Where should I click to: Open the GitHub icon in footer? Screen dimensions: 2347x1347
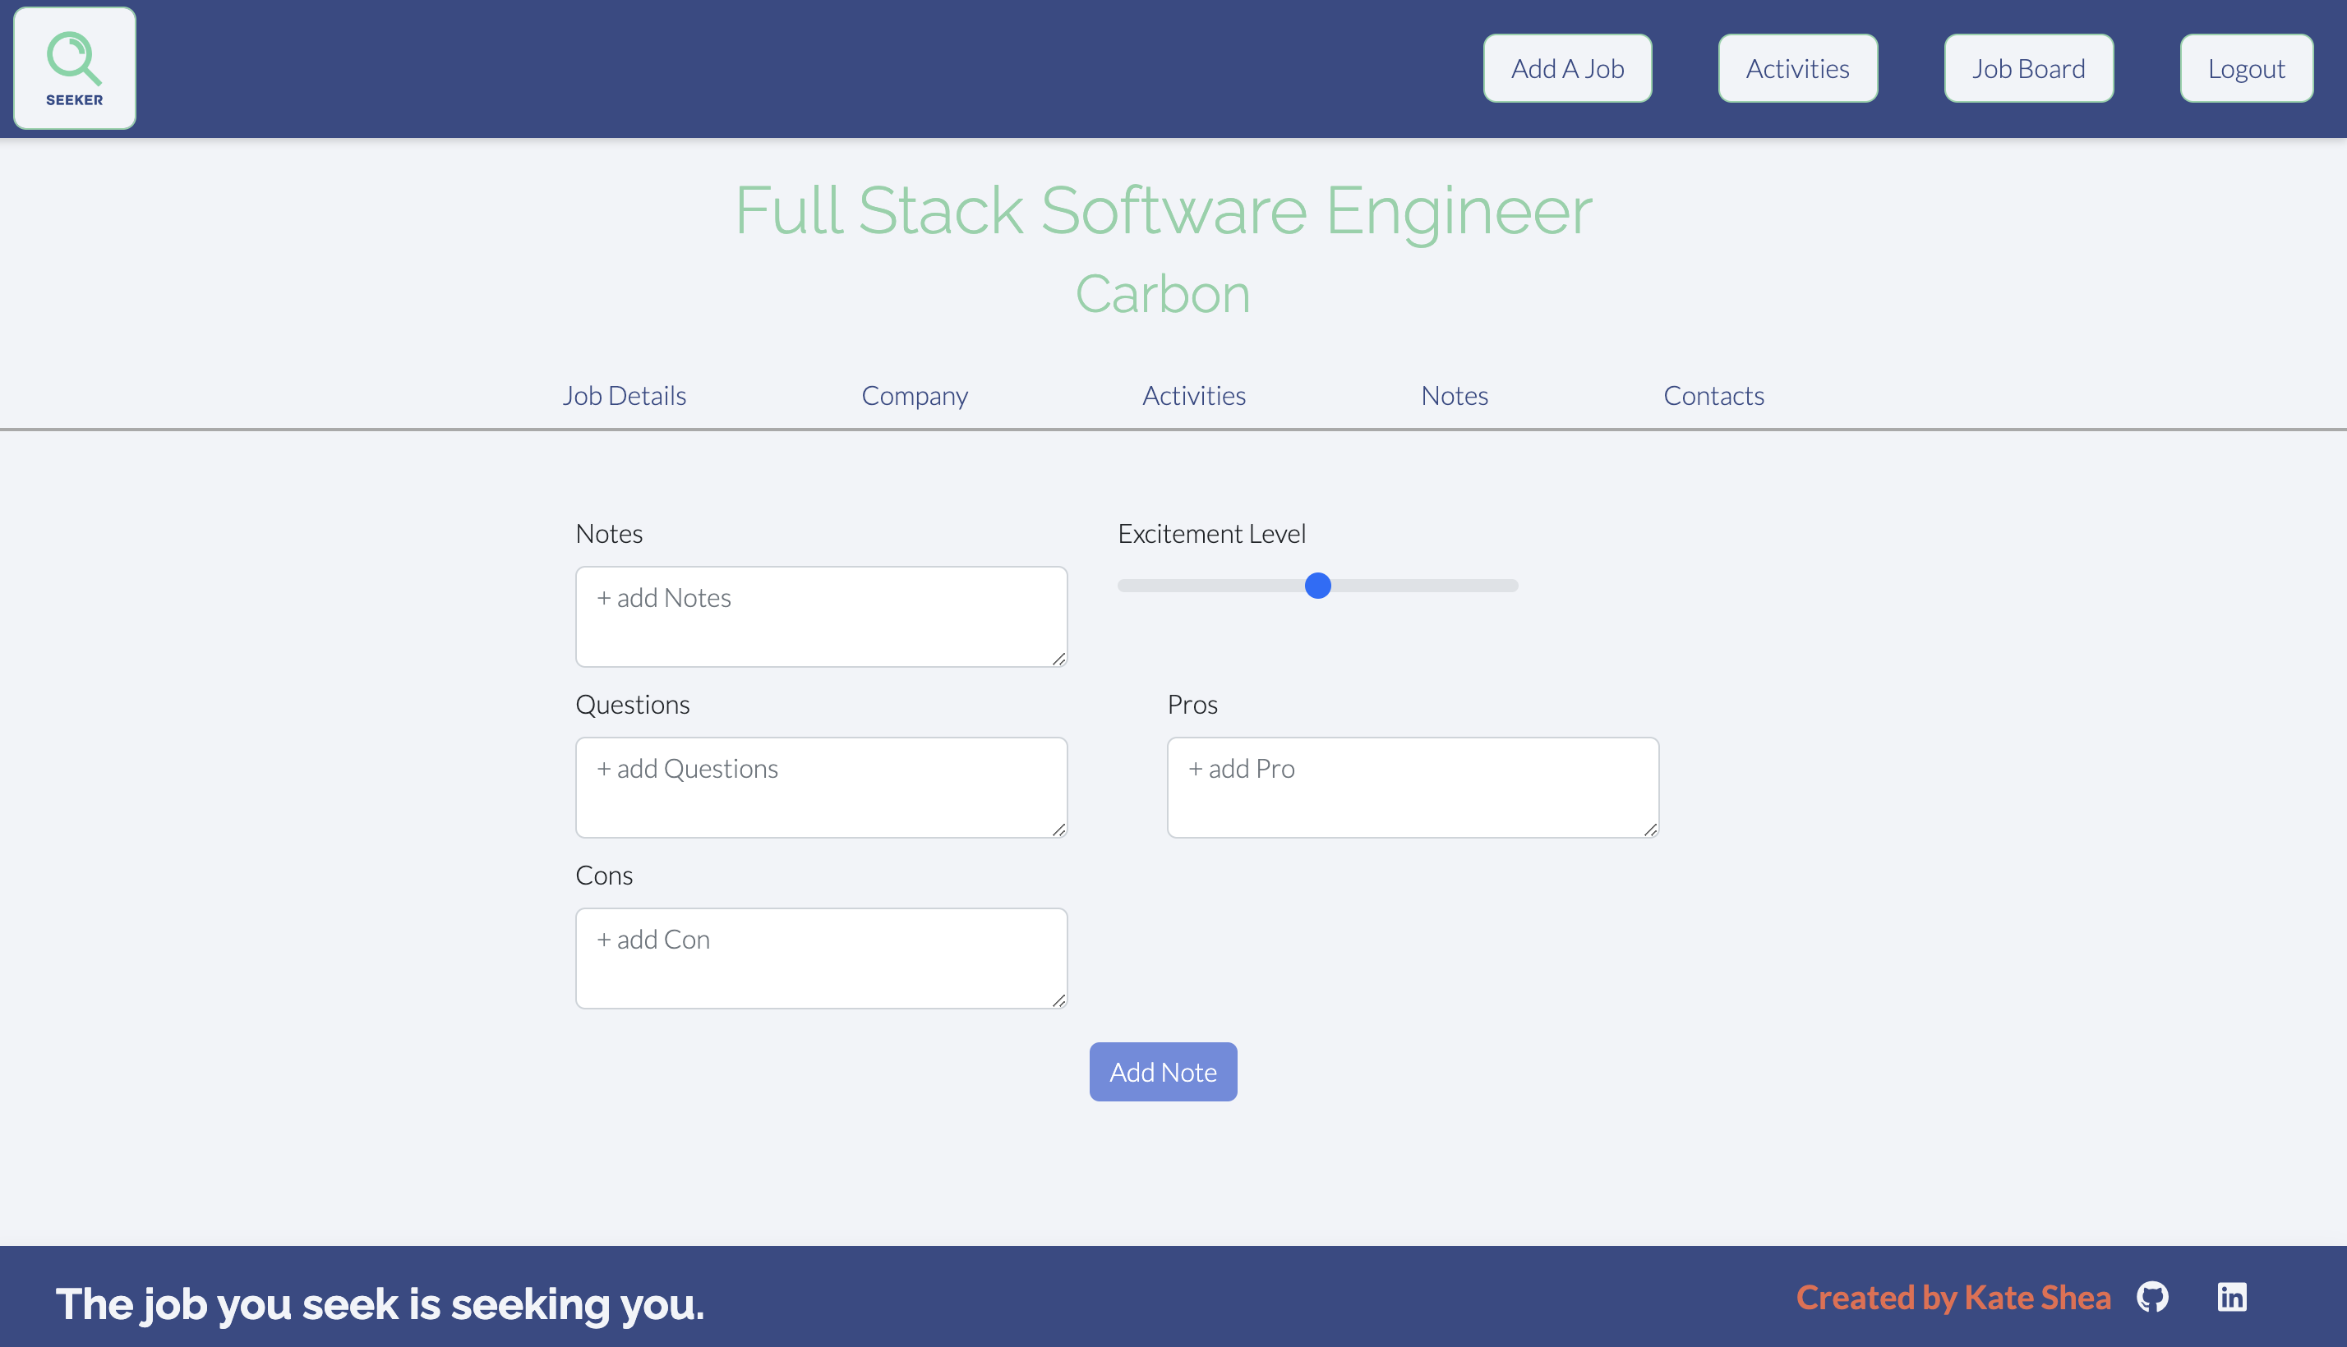pos(2151,1297)
